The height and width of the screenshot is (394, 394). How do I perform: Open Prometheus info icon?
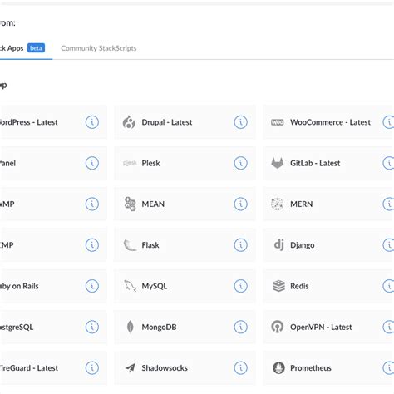pyautogui.click(x=388, y=368)
